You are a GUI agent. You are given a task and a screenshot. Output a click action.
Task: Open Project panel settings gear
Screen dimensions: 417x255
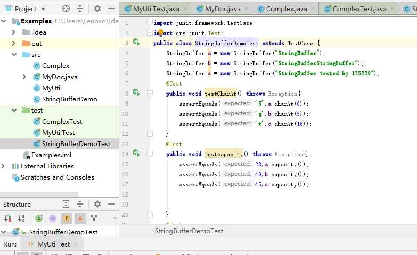pos(97,8)
